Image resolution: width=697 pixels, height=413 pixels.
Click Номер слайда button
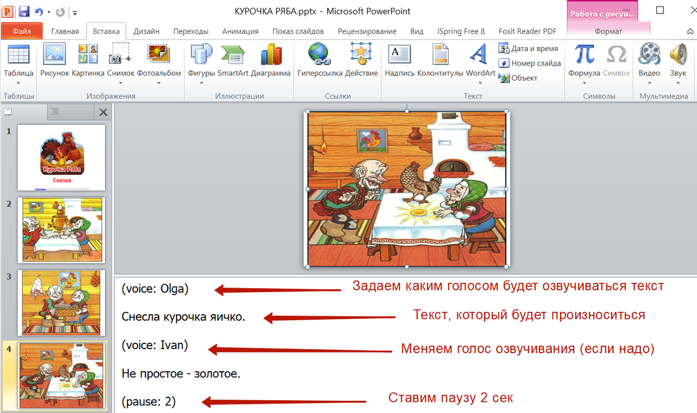[530, 63]
